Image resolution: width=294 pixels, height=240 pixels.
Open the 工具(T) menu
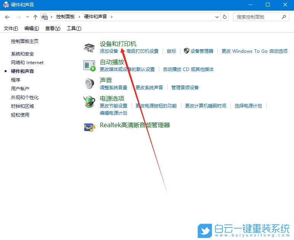click(73, 28)
